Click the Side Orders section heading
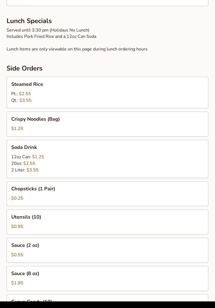 tap(24, 68)
